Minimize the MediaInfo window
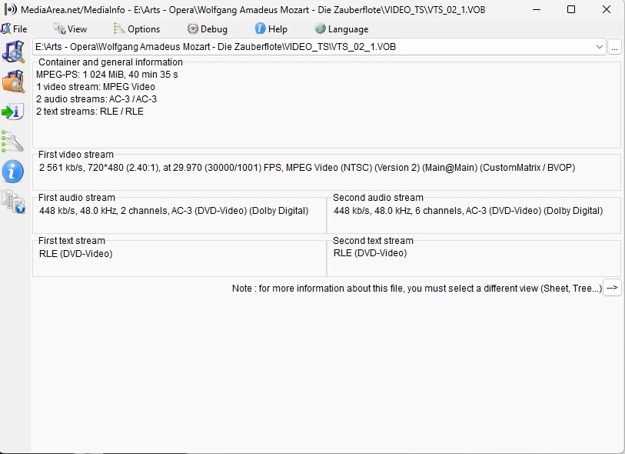The height and width of the screenshot is (454, 625). [x=536, y=9]
